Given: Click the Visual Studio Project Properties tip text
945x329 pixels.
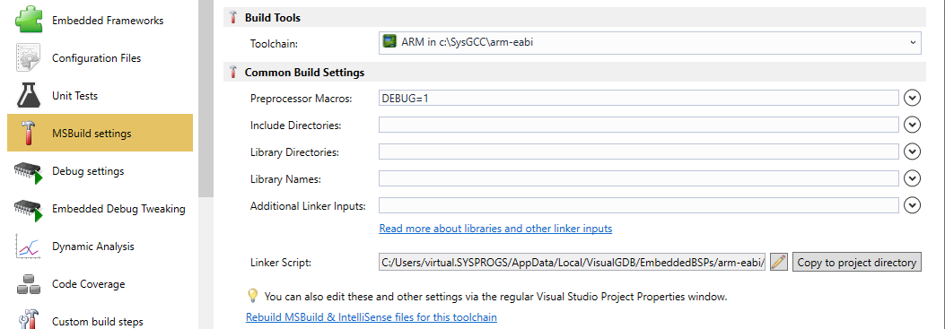Looking at the screenshot, I should (496, 297).
